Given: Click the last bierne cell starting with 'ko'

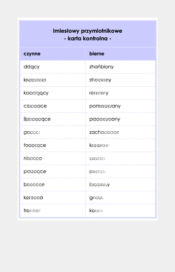Looking at the screenshot, I should click(121, 211).
